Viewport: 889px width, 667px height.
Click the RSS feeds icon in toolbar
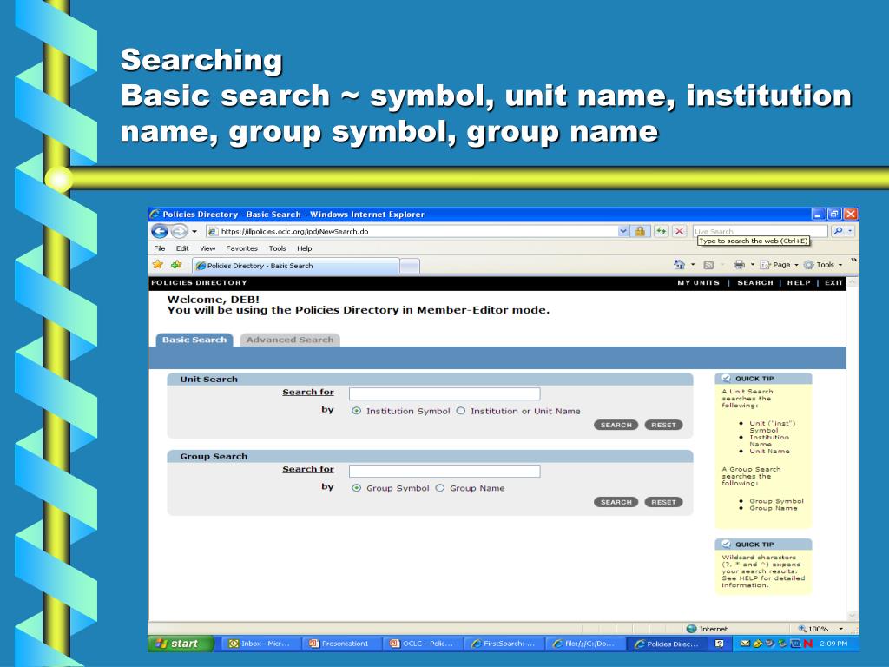click(708, 265)
